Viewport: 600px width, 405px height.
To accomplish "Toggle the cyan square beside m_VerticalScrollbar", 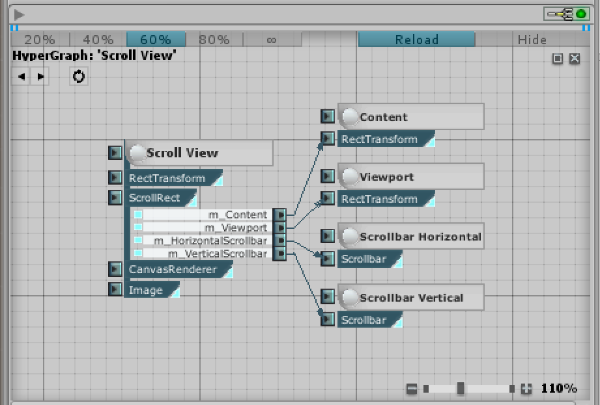I will [138, 254].
